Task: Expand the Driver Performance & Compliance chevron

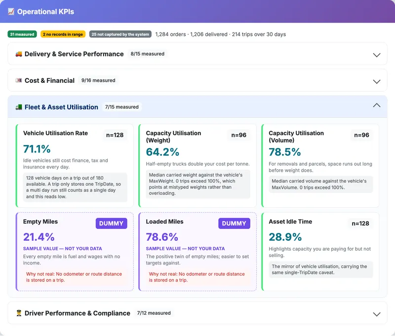Action: 376,314
